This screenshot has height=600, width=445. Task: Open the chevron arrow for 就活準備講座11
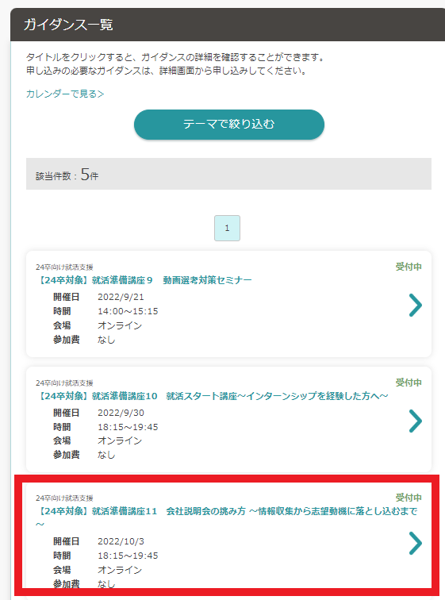[416, 543]
